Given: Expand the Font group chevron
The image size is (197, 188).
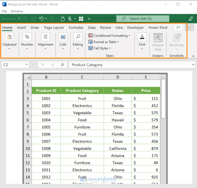Looking at the screenshot, I should tap(142, 49).
